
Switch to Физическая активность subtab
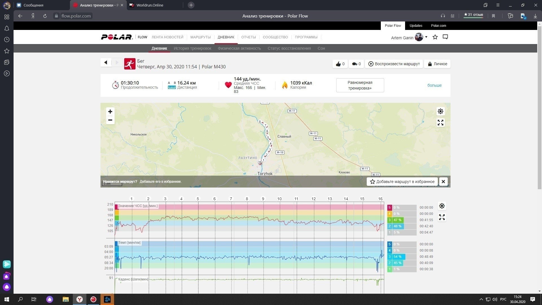click(x=239, y=48)
